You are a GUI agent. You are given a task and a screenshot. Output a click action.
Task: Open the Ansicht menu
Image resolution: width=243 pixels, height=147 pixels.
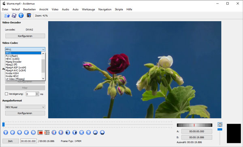44,9
